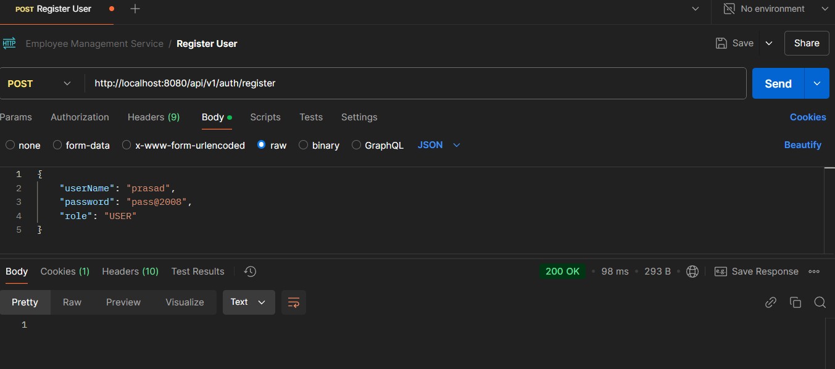This screenshot has height=369, width=835.
Task: Open the Headers (9) request tab
Action: pos(154,117)
